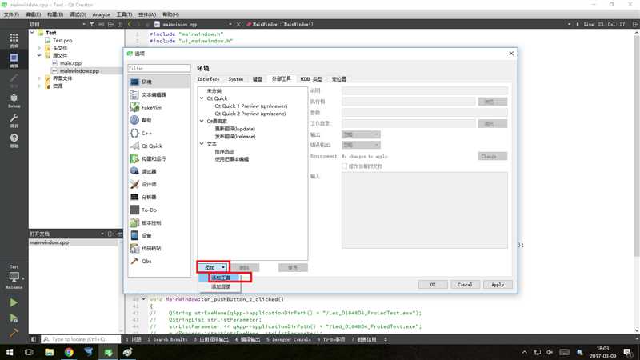The image size is (640, 360).
Task: Switch to the System tab
Action: click(235, 78)
